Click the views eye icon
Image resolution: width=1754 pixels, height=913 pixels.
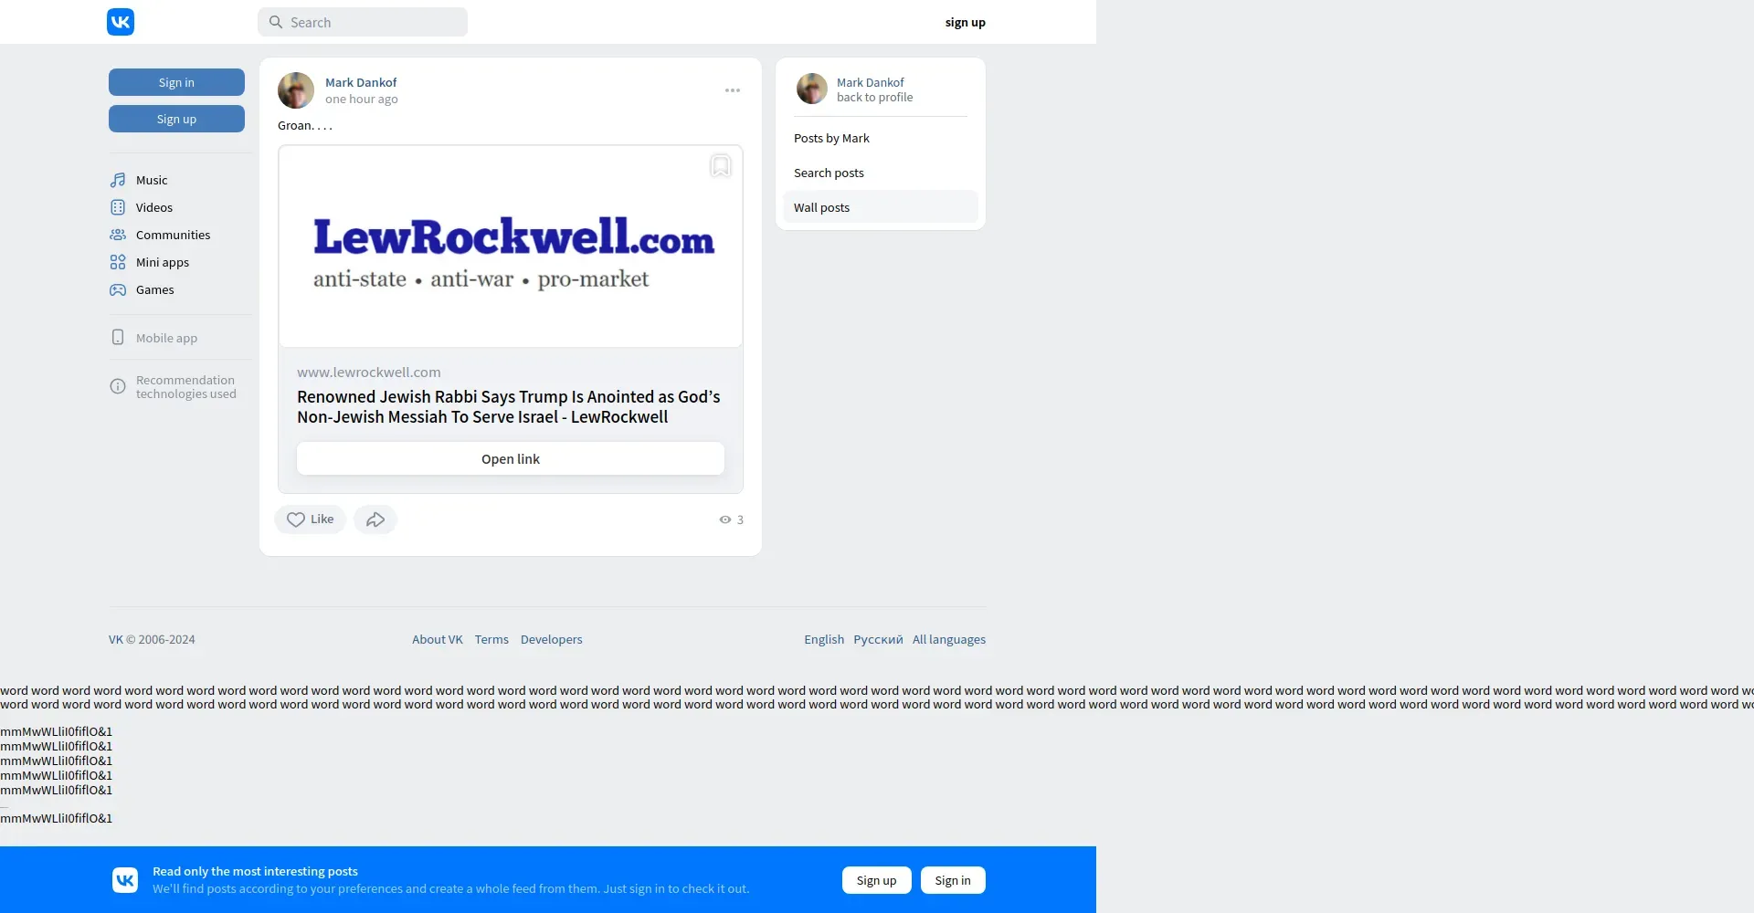pos(725,519)
